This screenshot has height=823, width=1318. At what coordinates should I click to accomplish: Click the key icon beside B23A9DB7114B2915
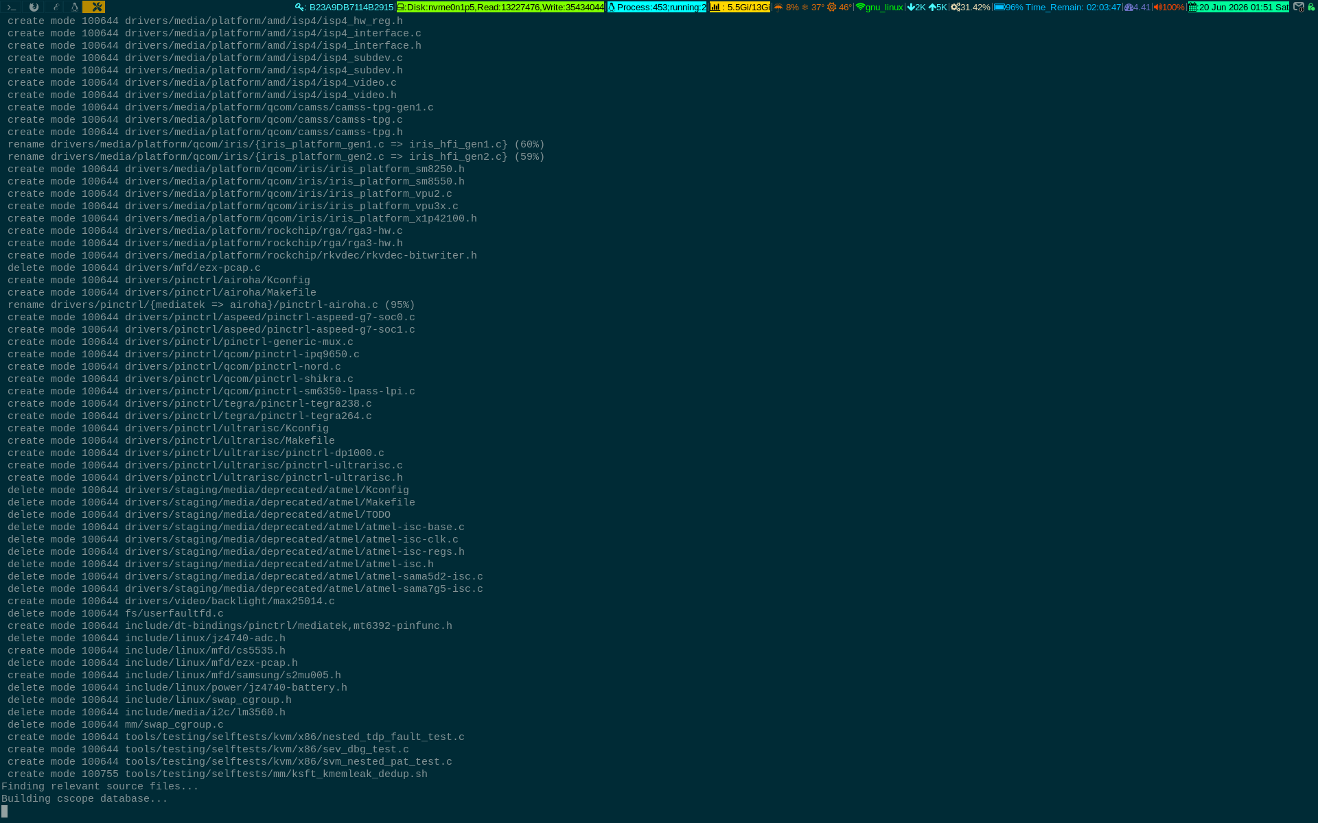tap(300, 7)
